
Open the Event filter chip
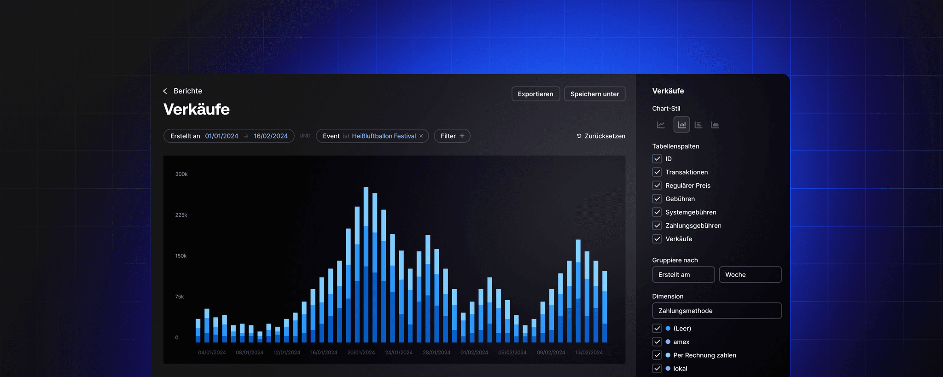(x=372, y=136)
